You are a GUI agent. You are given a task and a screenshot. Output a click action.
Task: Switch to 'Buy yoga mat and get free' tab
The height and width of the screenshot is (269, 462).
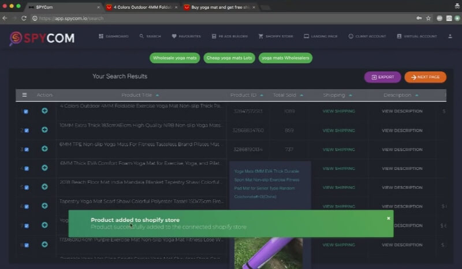tap(220, 7)
